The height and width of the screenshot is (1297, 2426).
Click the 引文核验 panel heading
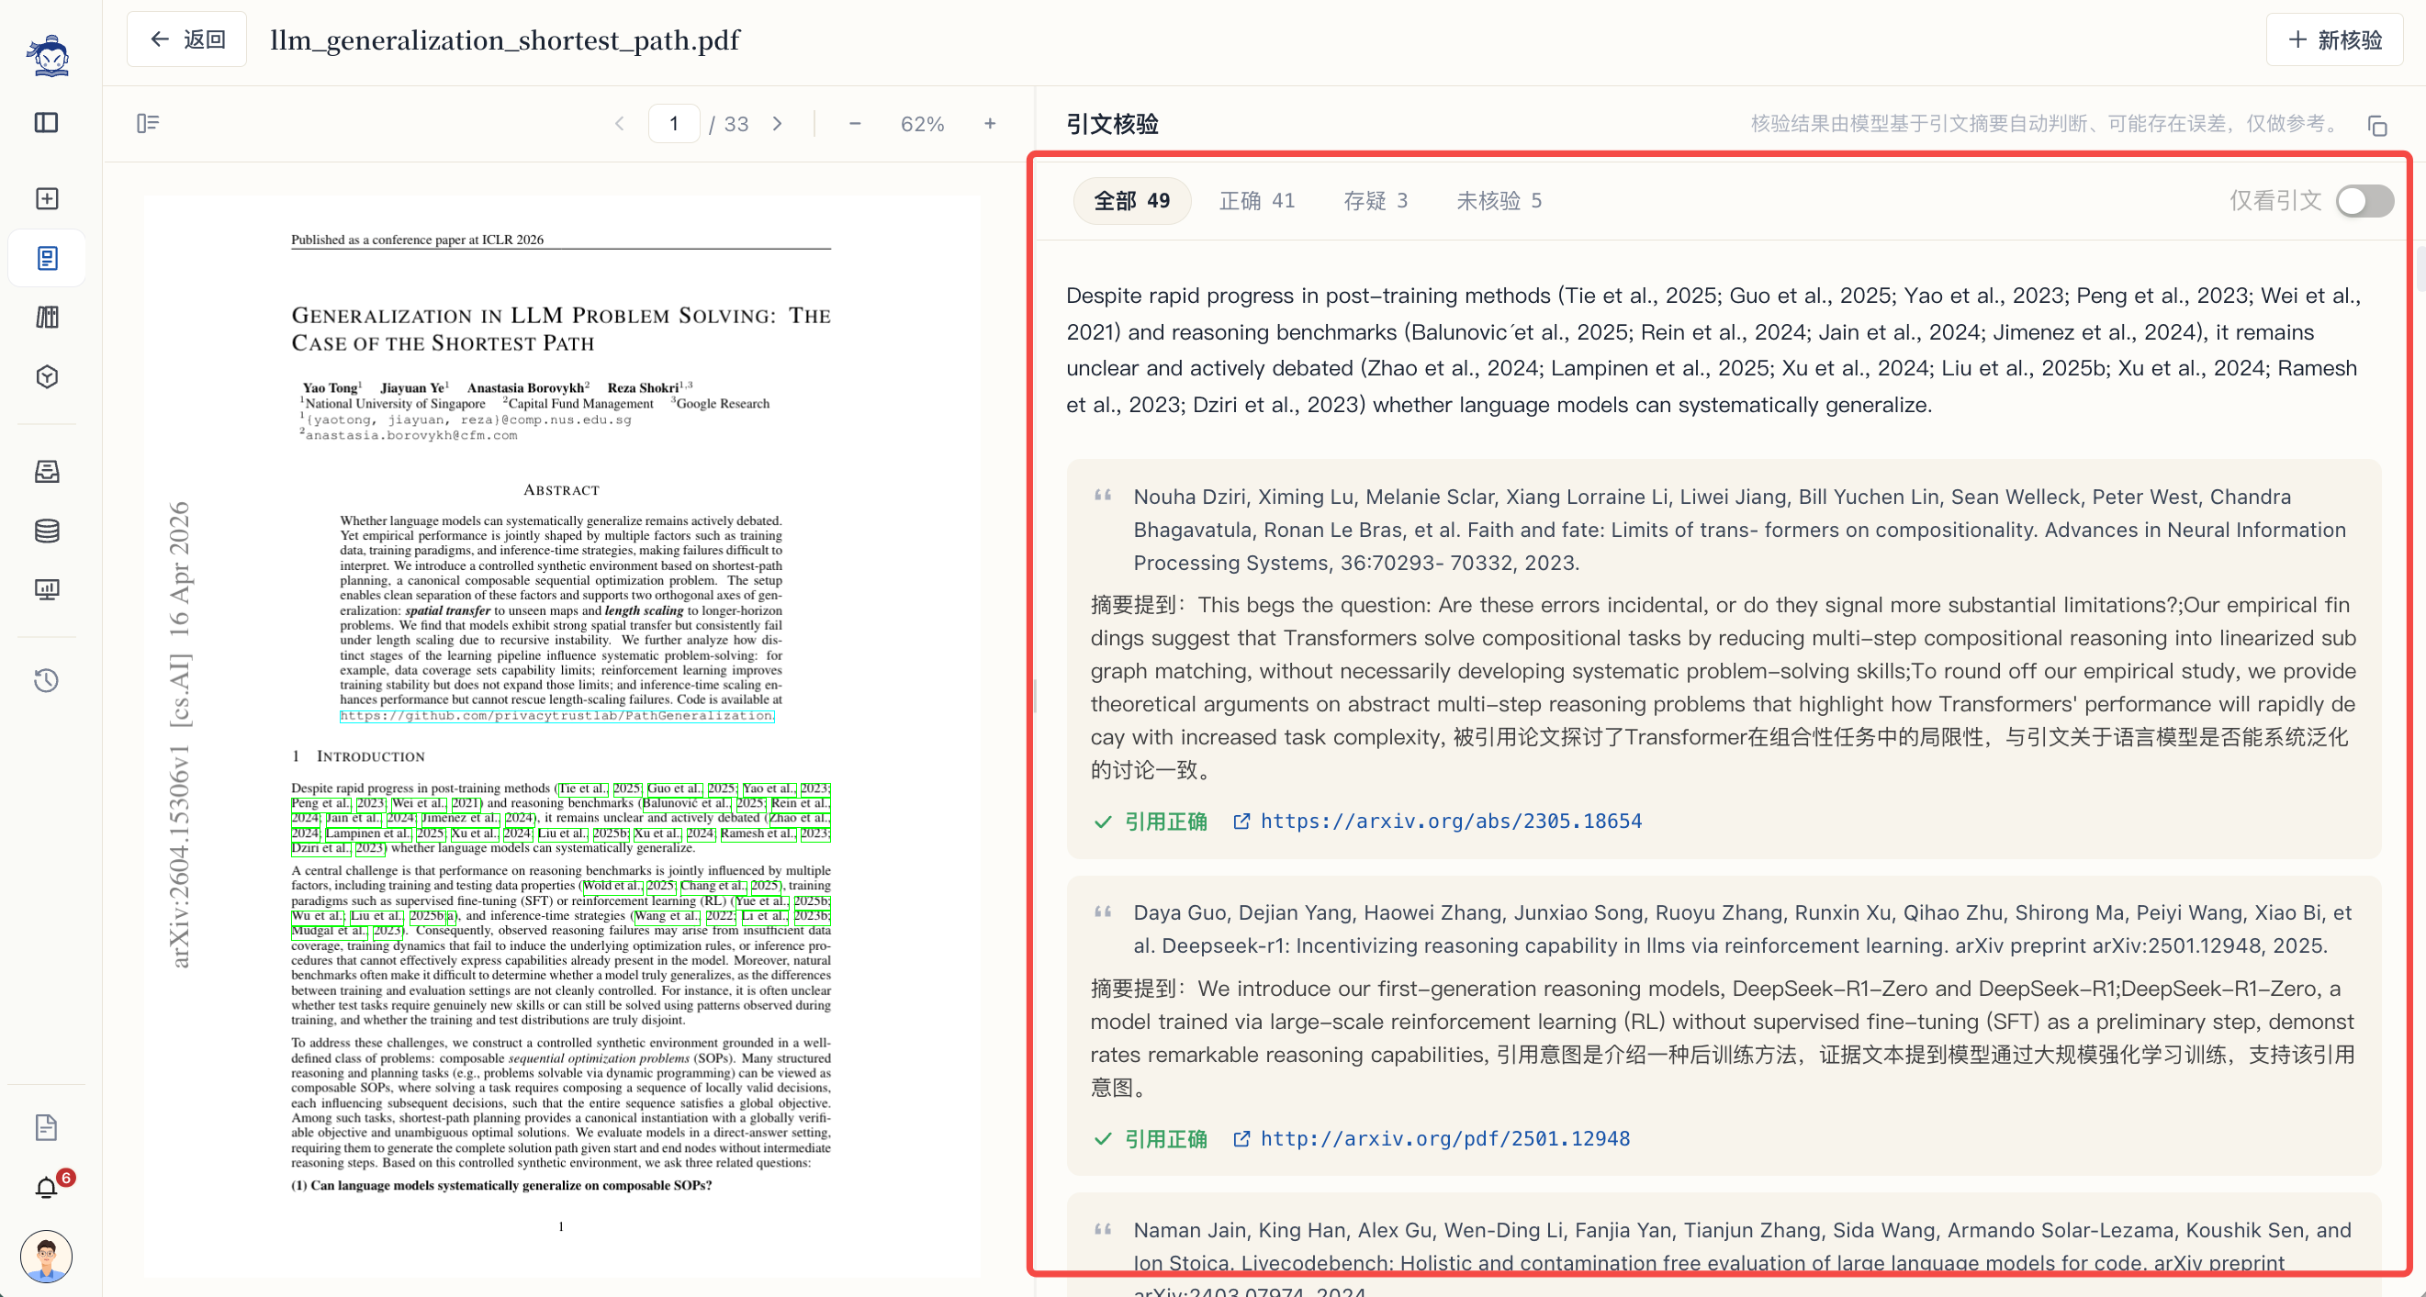coord(1112,123)
